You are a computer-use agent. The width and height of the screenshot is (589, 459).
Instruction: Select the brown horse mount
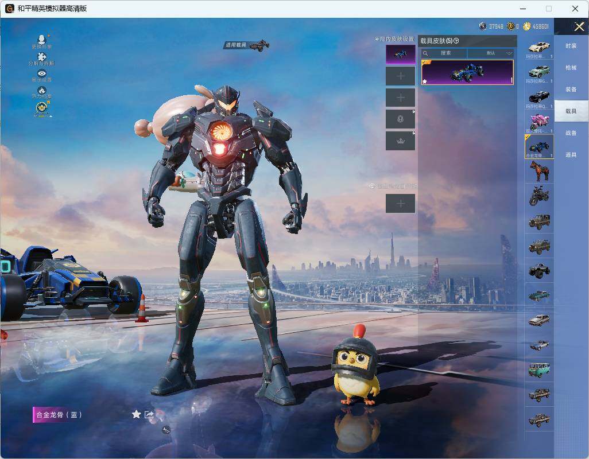click(539, 171)
